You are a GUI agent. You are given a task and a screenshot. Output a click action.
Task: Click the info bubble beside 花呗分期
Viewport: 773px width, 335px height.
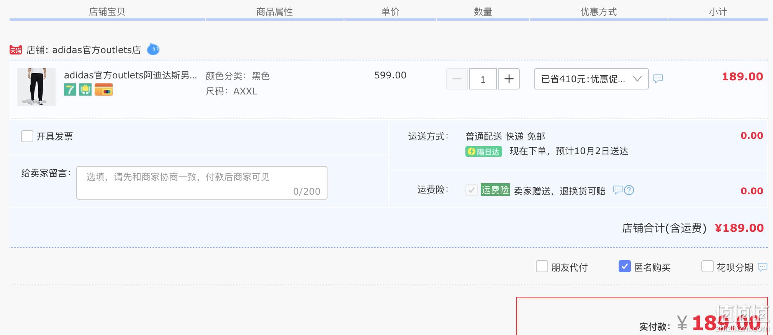pyautogui.click(x=763, y=267)
